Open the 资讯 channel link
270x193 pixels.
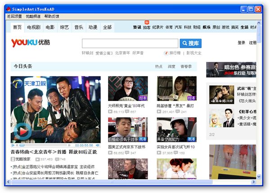[137, 27]
